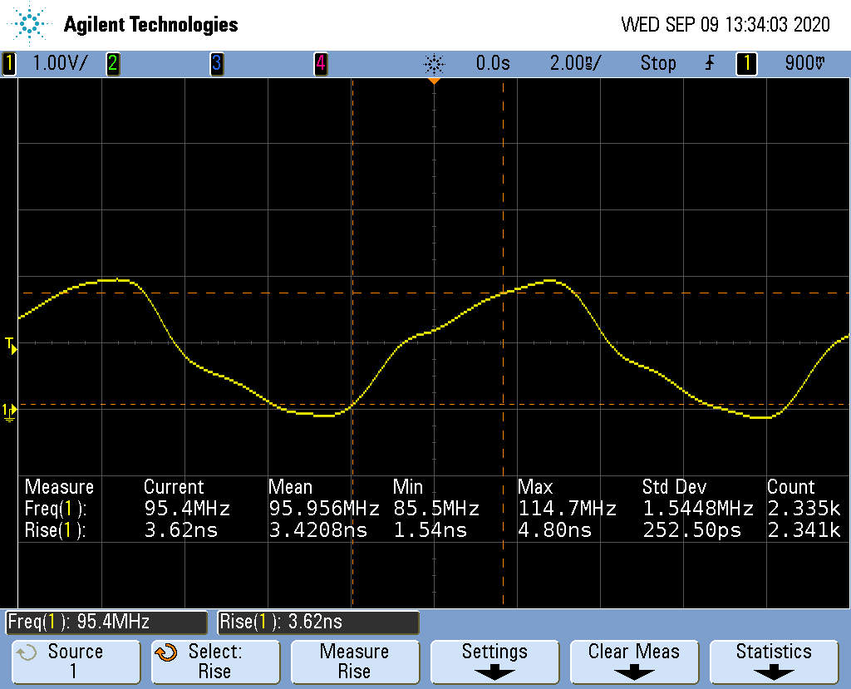
Task: Click the channel 1 ground reference marker
Action: click(x=9, y=411)
